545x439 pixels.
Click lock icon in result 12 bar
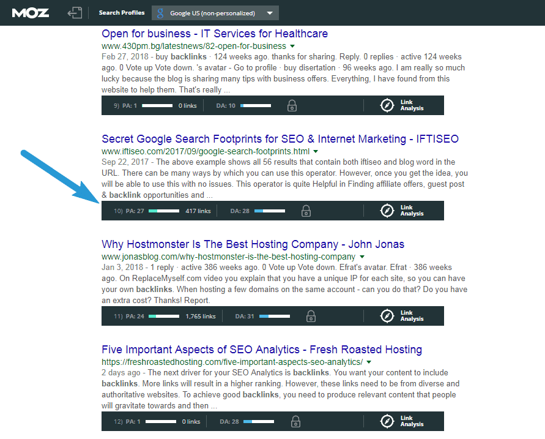[296, 422]
